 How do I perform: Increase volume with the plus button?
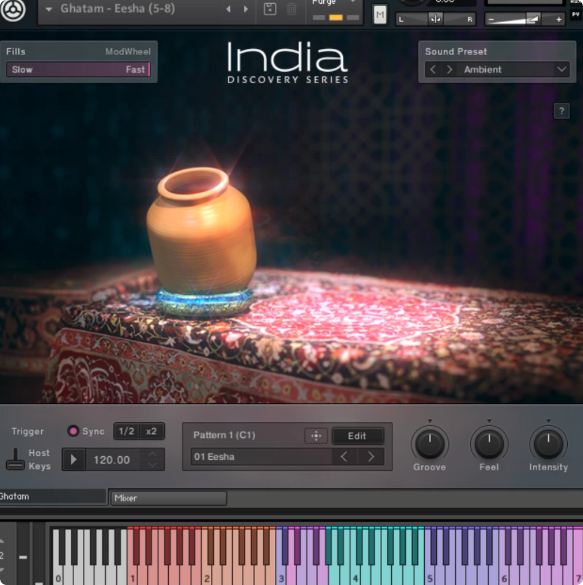[558, 19]
